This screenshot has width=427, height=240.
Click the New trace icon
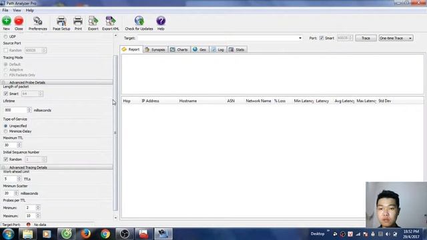pyautogui.click(x=7, y=21)
